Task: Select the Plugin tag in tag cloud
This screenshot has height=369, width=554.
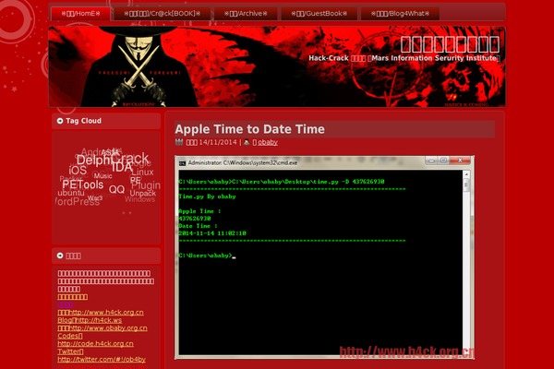Action: coord(146,185)
